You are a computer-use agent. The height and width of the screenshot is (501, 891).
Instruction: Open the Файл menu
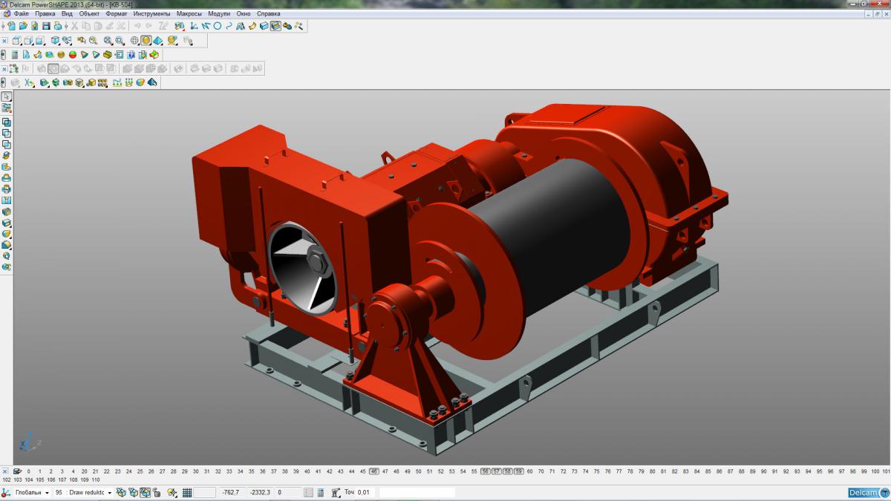(22, 13)
